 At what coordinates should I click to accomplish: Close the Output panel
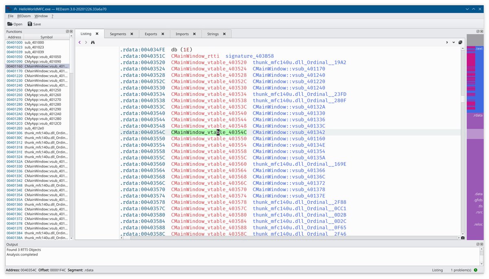[x=482, y=244]
